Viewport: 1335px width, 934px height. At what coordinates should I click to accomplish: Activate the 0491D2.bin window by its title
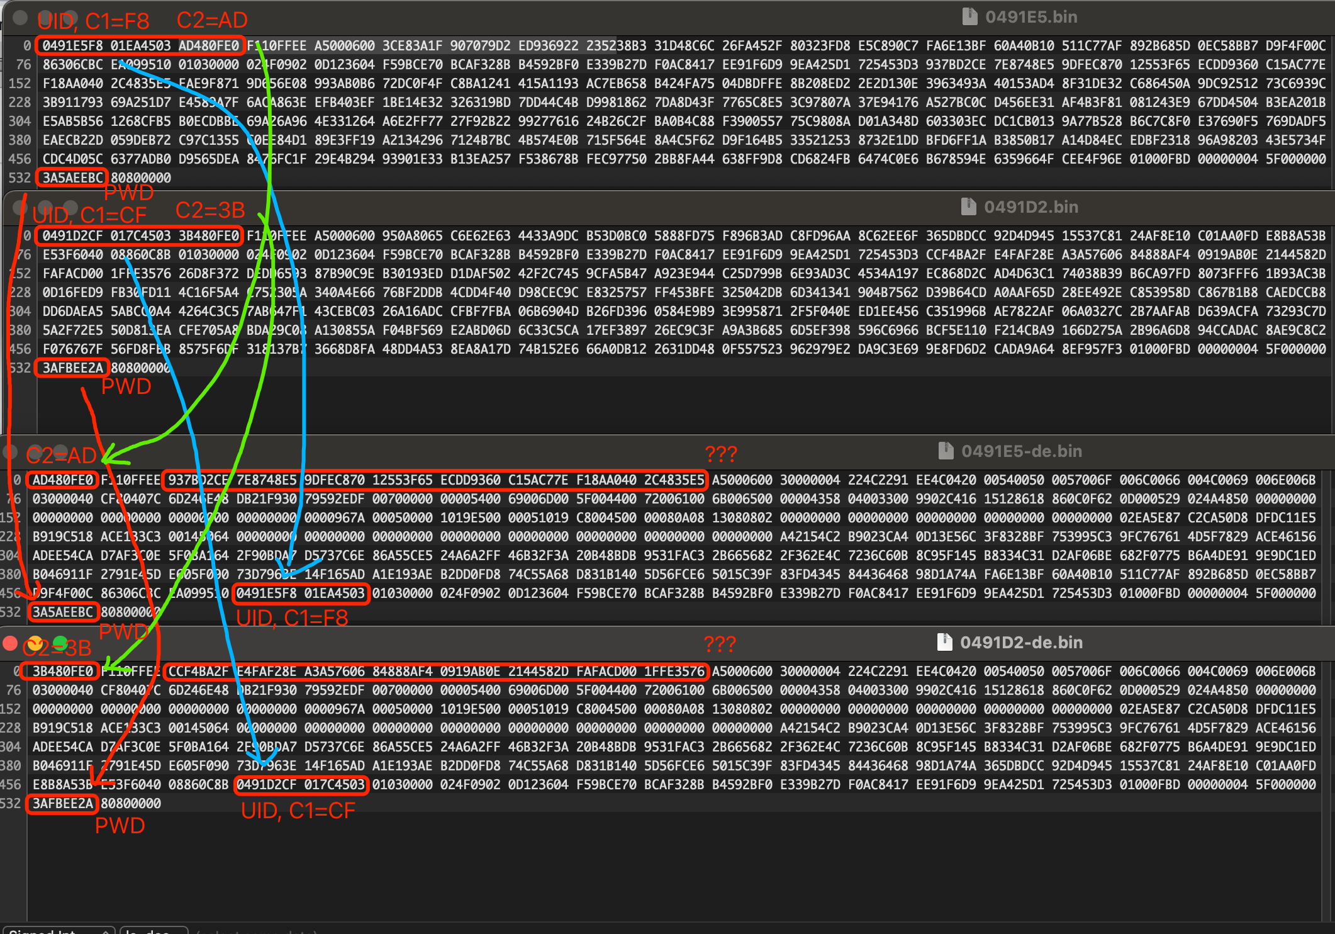coord(1031,207)
